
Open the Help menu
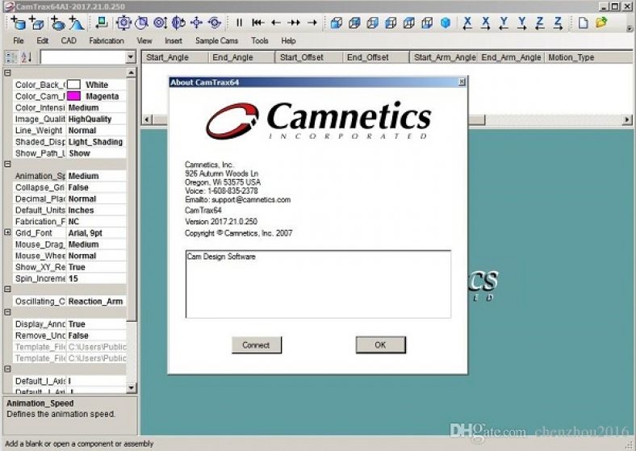(288, 40)
